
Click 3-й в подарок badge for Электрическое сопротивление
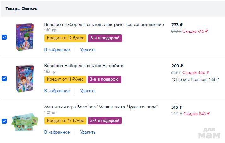point(105,38)
